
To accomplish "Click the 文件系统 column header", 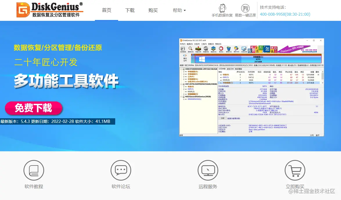I will click(x=251, y=72).
